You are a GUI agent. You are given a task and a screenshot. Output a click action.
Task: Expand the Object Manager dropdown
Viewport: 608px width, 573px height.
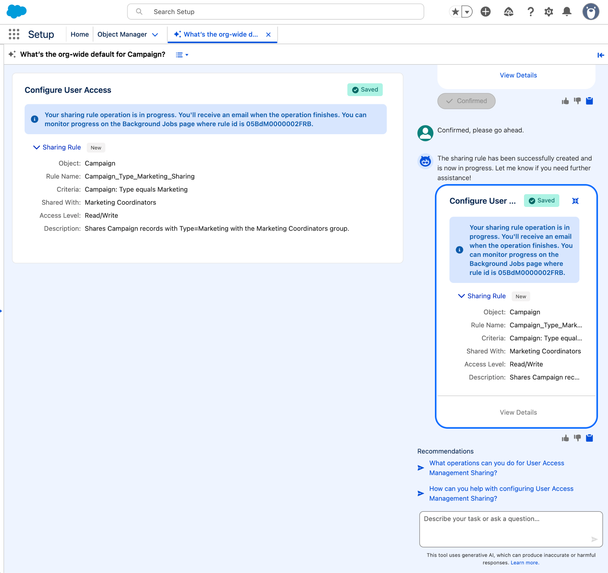click(x=156, y=34)
